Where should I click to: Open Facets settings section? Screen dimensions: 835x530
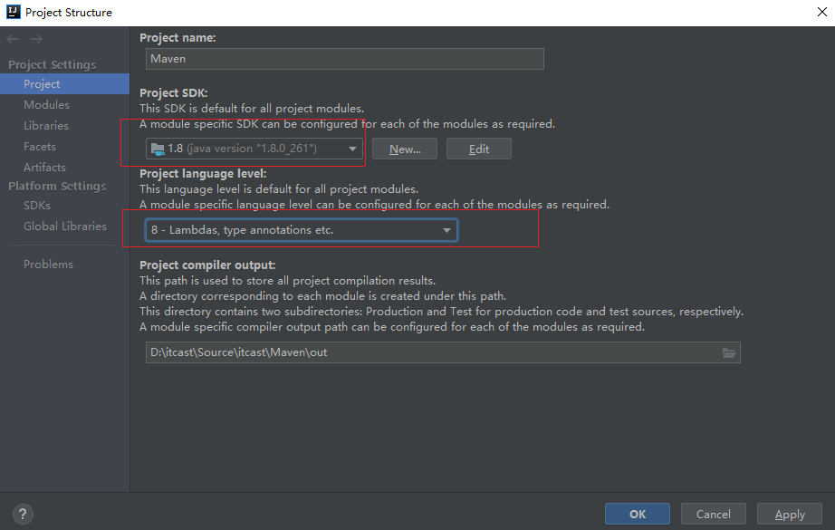point(40,147)
